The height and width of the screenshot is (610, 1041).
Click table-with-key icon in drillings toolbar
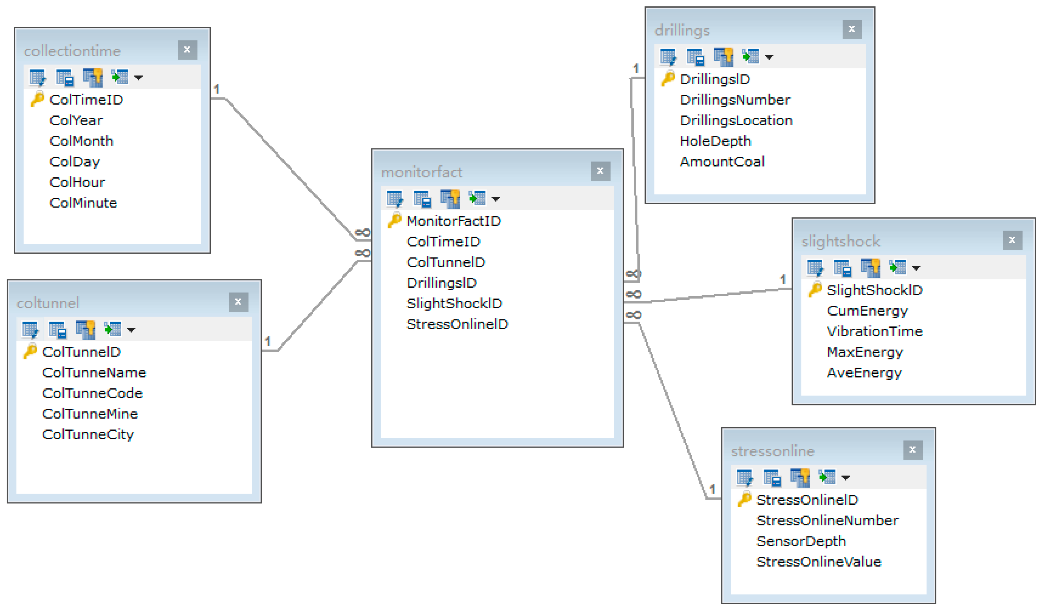pos(723,57)
